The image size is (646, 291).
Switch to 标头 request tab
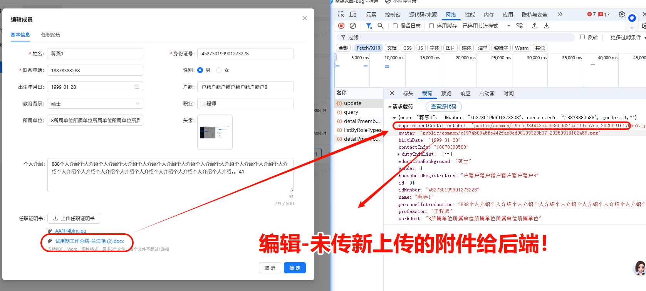tap(408, 93)
